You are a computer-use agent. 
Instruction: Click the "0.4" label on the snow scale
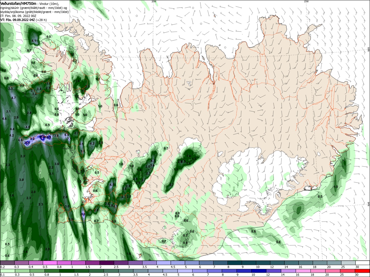coord(31,267)
